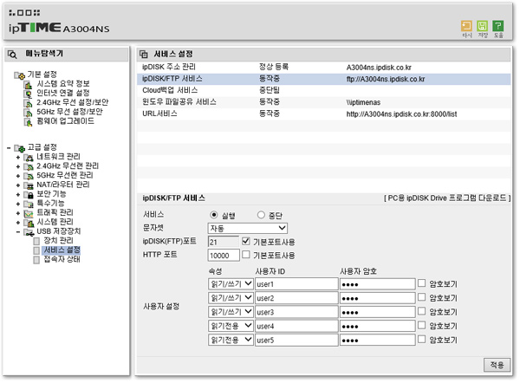Click the 고급 설정 folder icon
This screenshot has width=520, height=383.
[19, 148]
